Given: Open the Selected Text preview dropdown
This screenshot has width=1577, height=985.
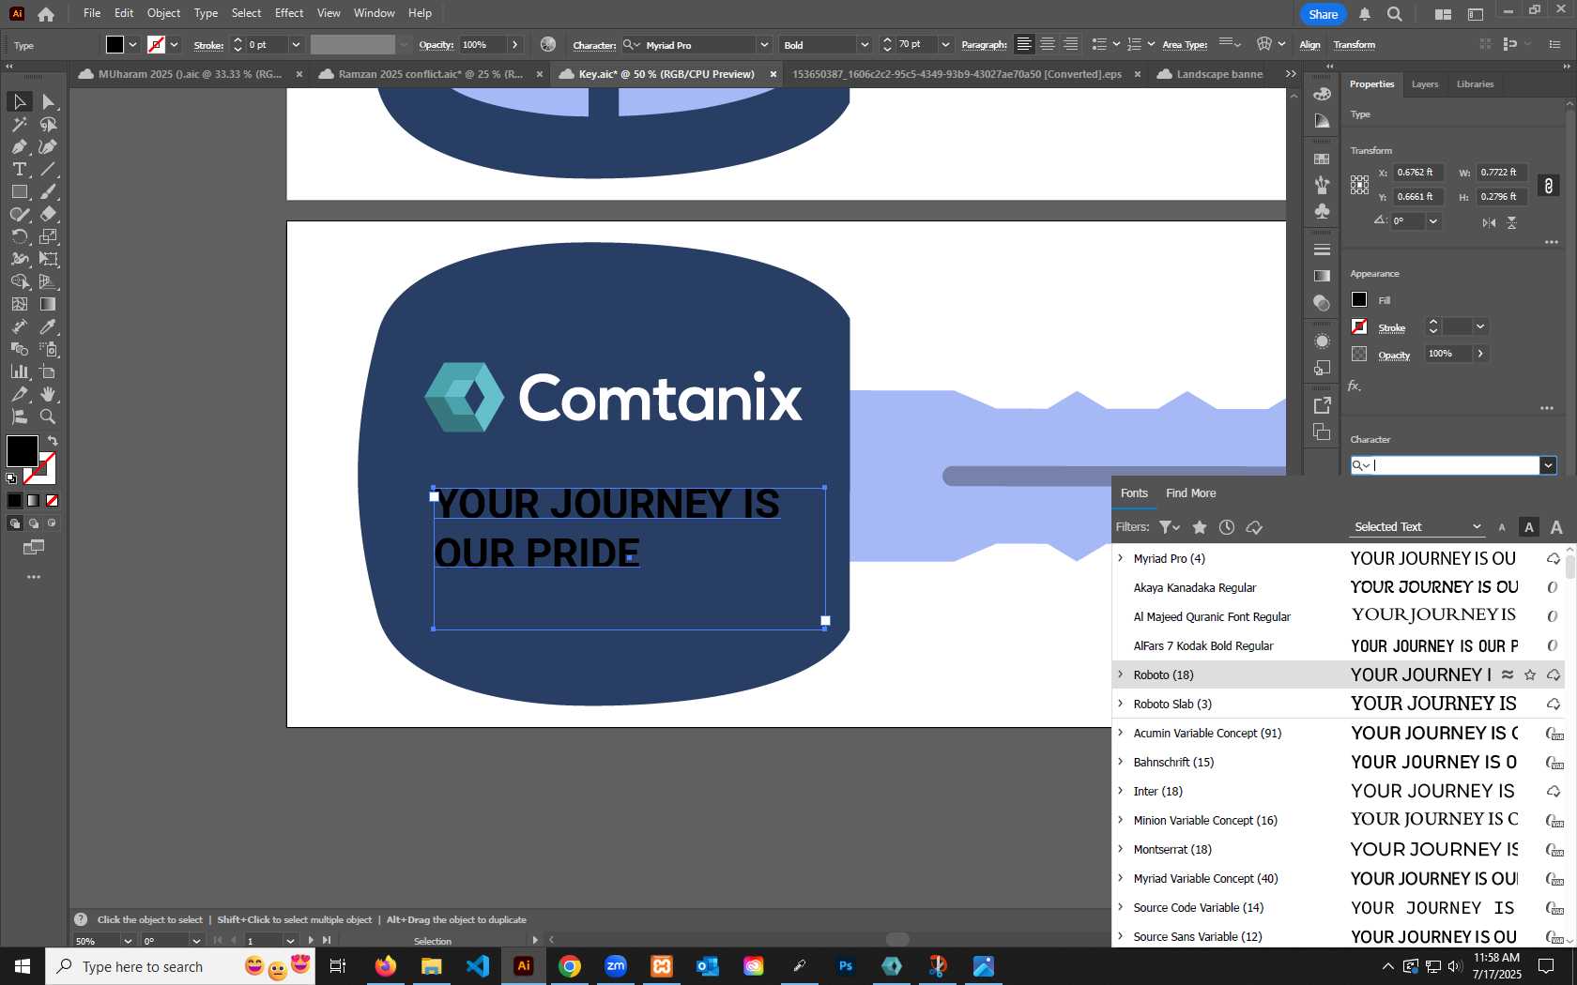Looking at the screenshot, I should point(1417,527).
